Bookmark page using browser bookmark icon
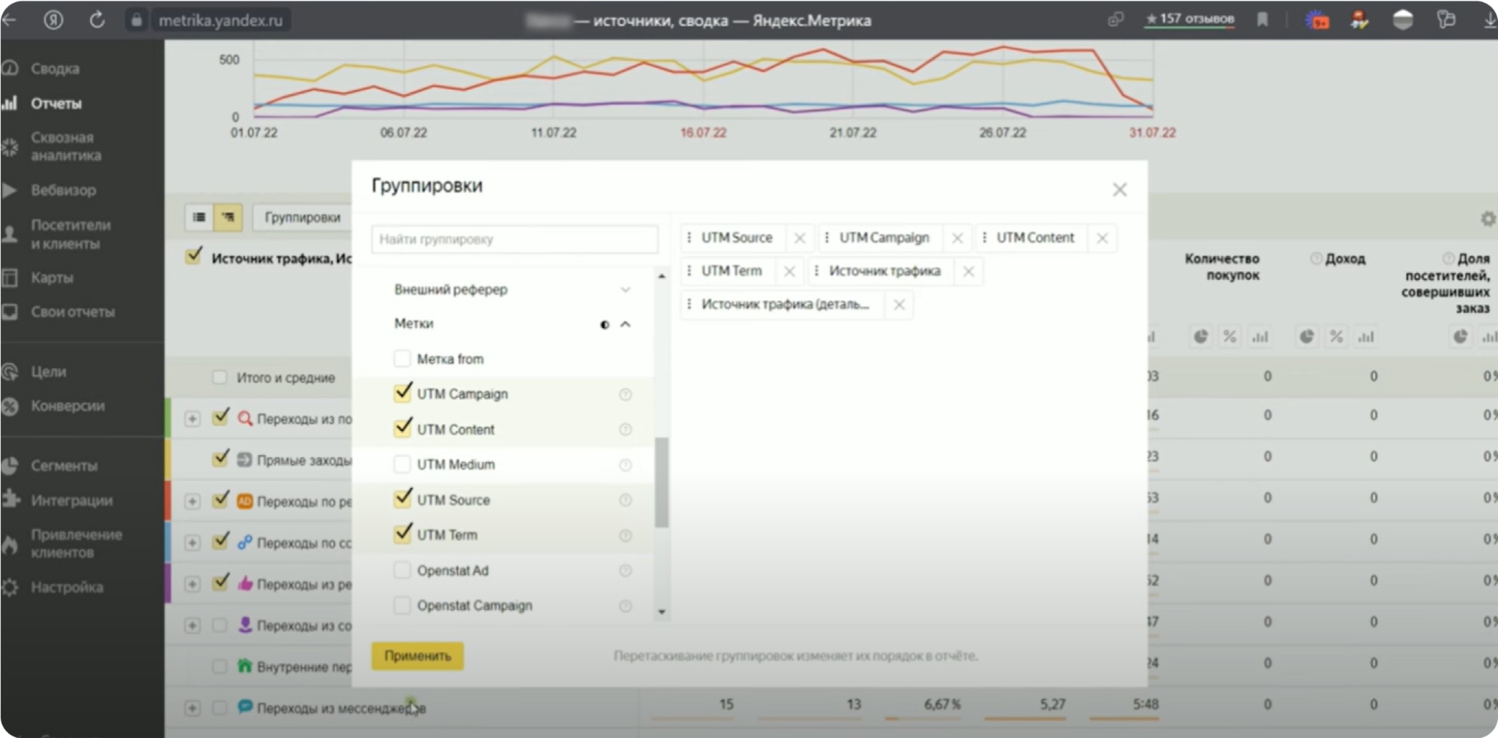The image size is (1498, 738). (x=1263, y=19)
